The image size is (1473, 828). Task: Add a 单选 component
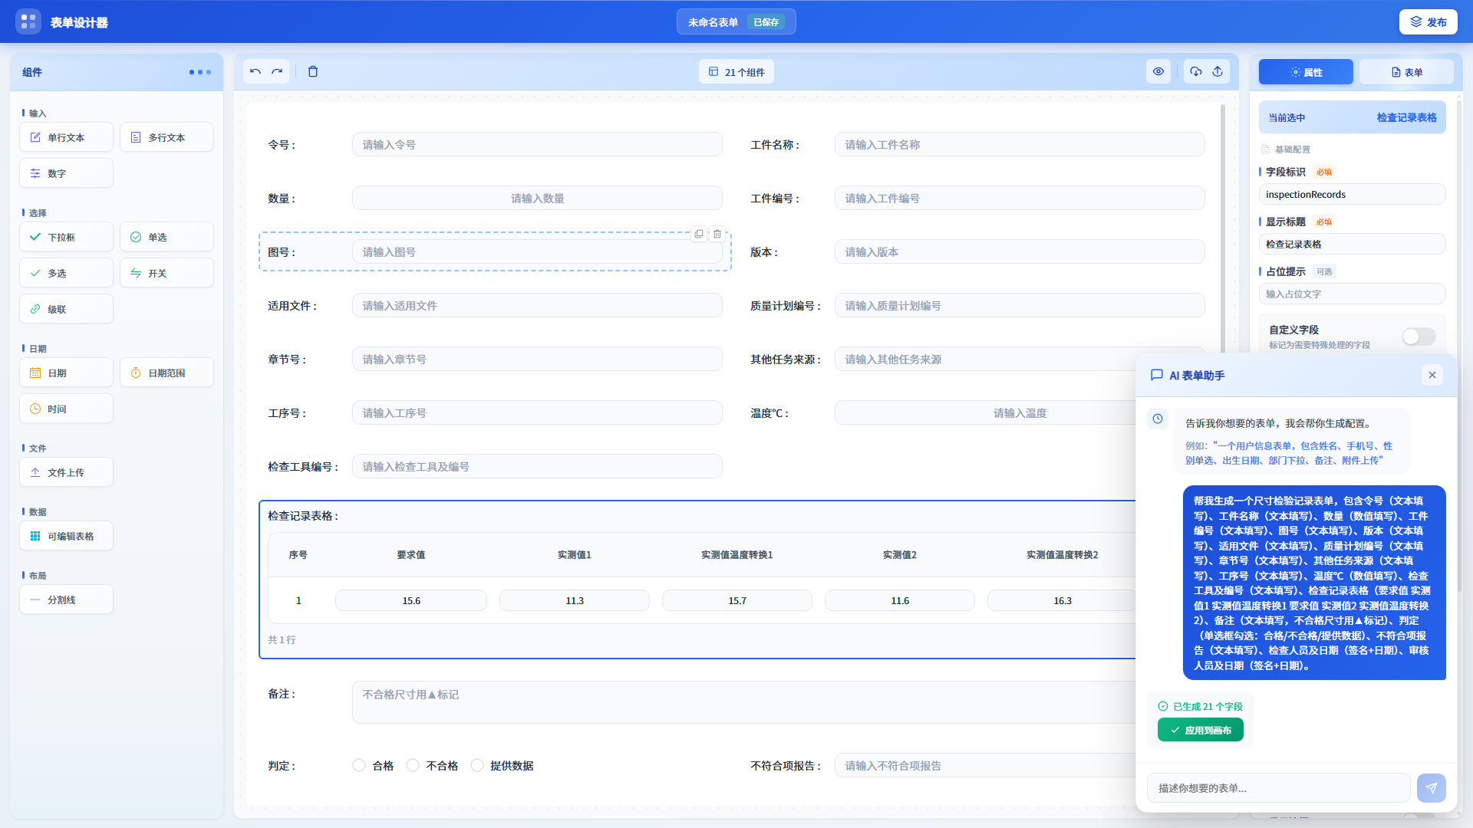pos(166,237)
